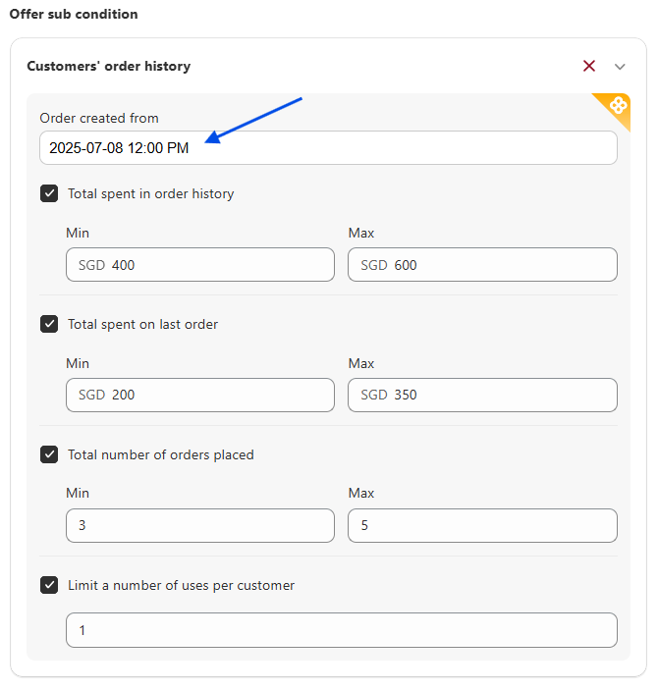Disable Limit a number of uses per customer
Viewport: 658px width, 690px height.
click(49, 585)
